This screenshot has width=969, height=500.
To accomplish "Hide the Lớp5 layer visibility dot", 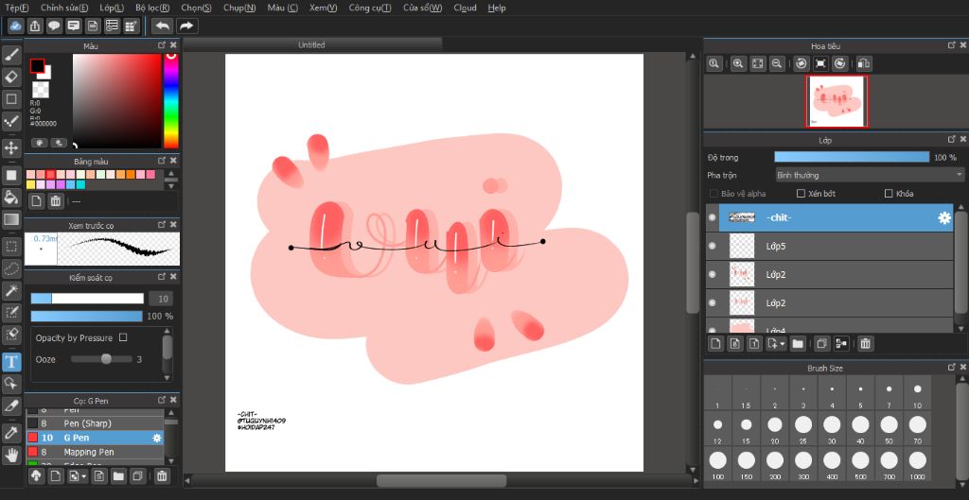I will coord(712,246).
